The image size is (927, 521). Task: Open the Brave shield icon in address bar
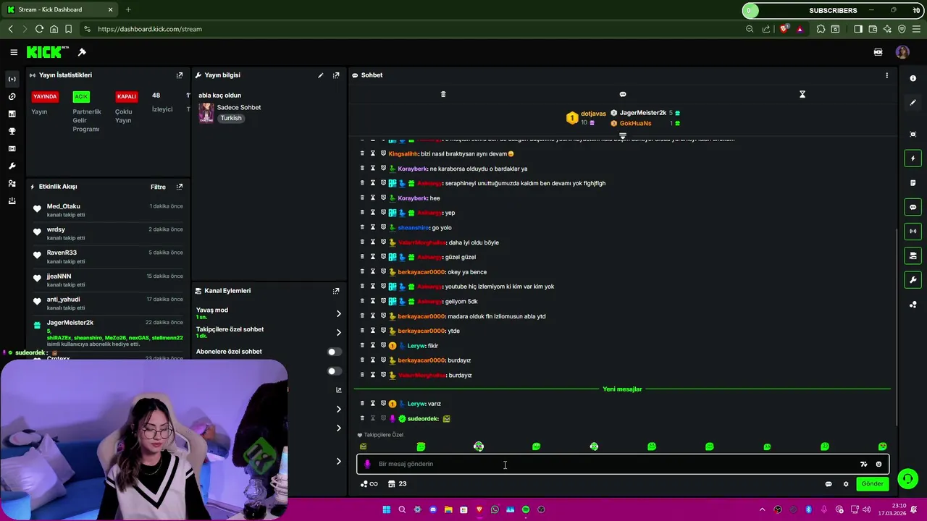tap(784, 29)
